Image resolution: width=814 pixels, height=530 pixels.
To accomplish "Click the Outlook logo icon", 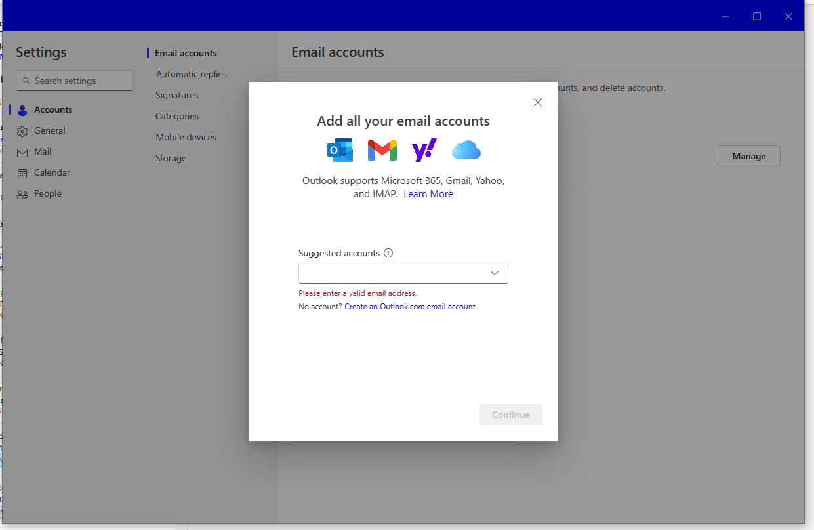I will click(340, 150).
